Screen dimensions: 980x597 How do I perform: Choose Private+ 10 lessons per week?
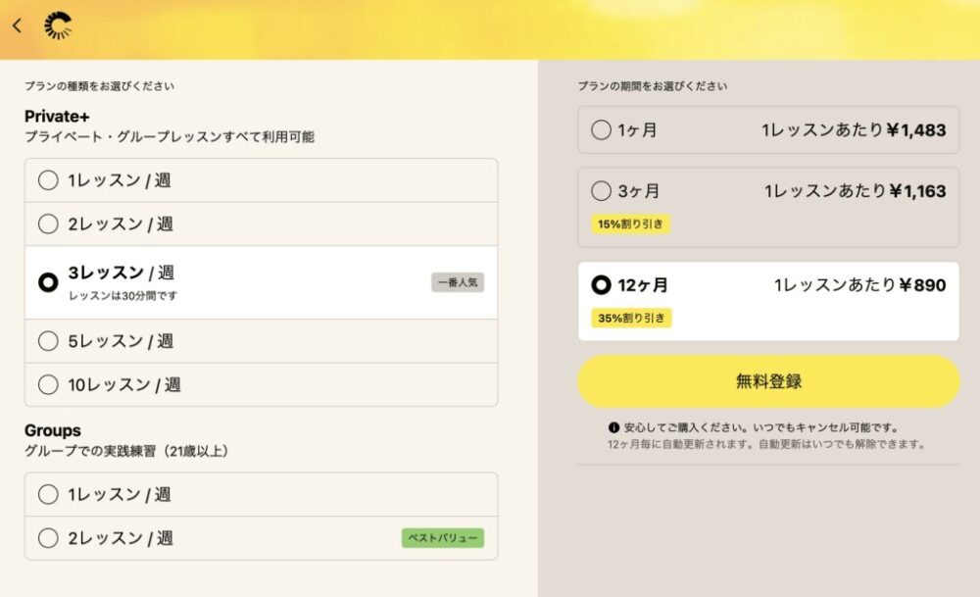pos(48,384)
